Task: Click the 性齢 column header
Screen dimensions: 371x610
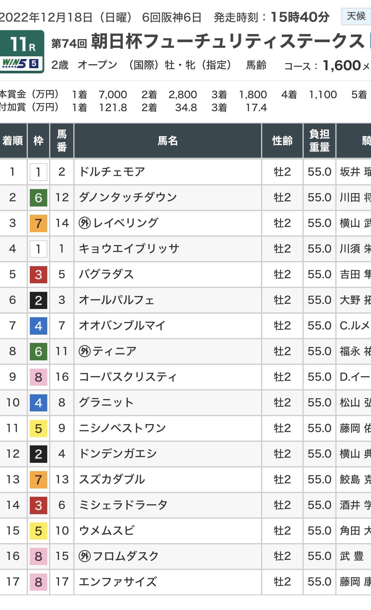Action: click(282, 141)
